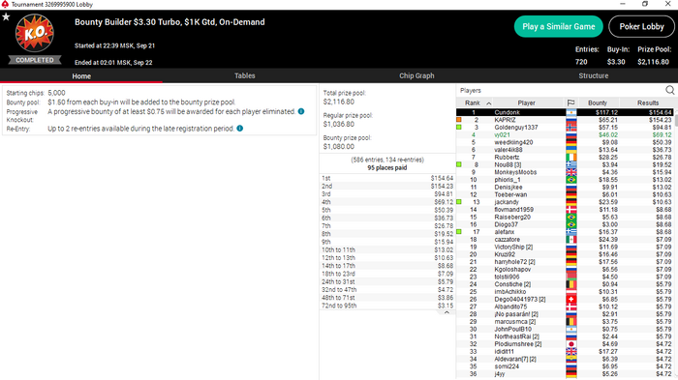Viewport: 678px width, 380px height.
Task: Click the Brazil flag next to phloris_1
Action: coord(571,180)
